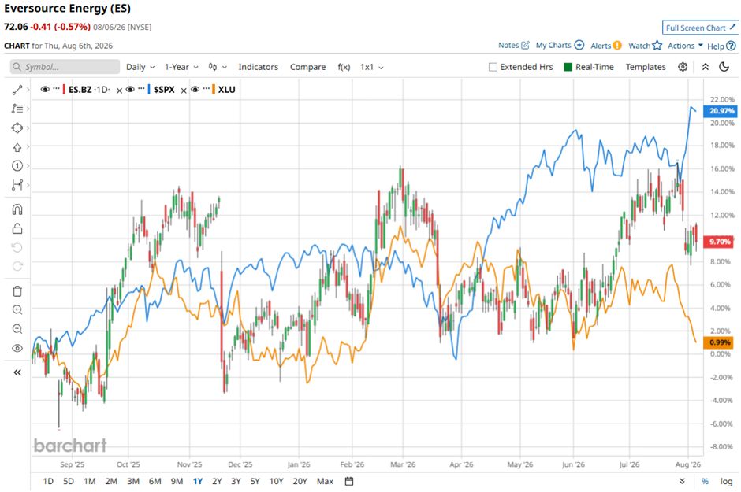
Task: Expand the Actions menu
Action: [685, 46]
